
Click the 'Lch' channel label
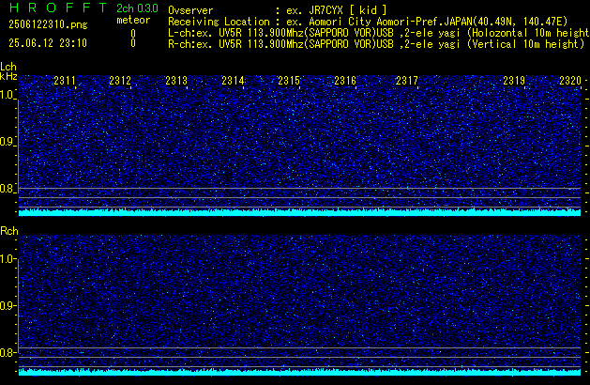pos(8,67)
